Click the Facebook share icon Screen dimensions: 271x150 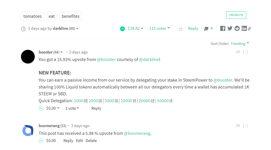point(223,28)
